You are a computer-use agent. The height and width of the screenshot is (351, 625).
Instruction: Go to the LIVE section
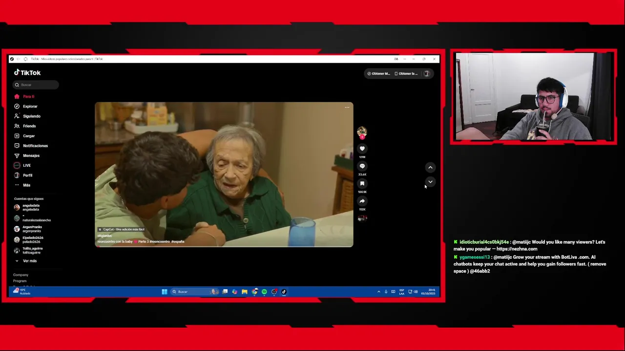pyautogui.click(x=22, y=165)
